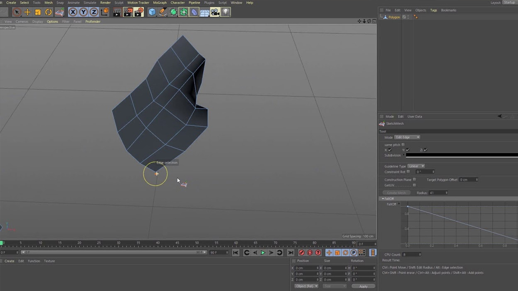Enable Construction Plane checkbox

pyautogui.click(x=414, y=180)
